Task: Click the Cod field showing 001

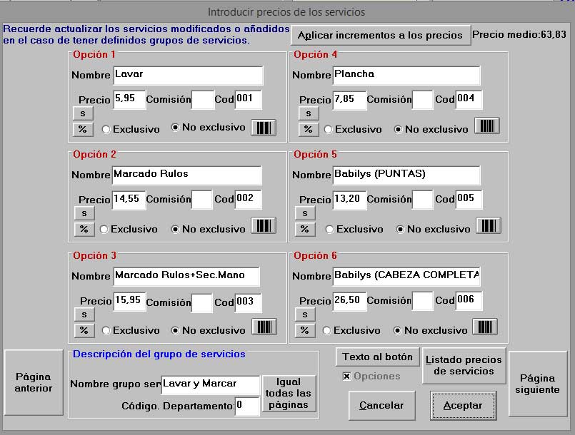Action: coord(249,100)
